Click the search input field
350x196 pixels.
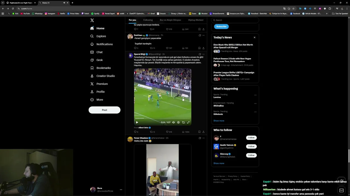pyautogui.click(x=235, y=20)
